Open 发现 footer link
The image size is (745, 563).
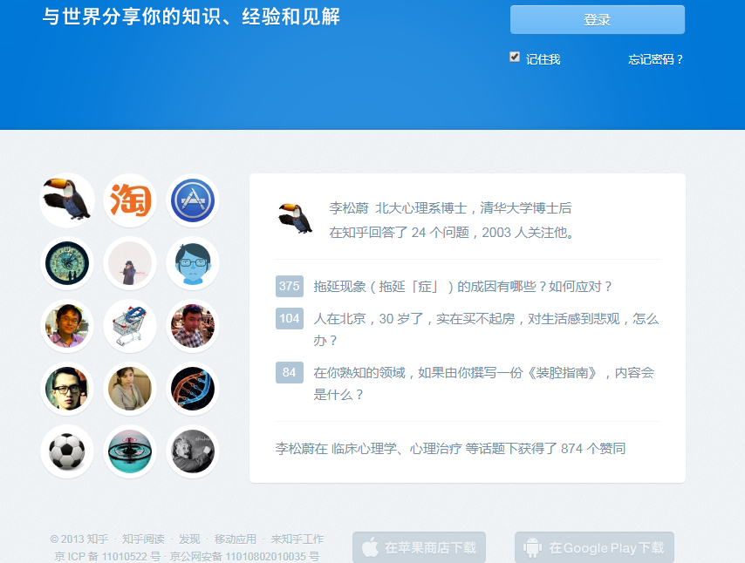[x=189, y=539]
